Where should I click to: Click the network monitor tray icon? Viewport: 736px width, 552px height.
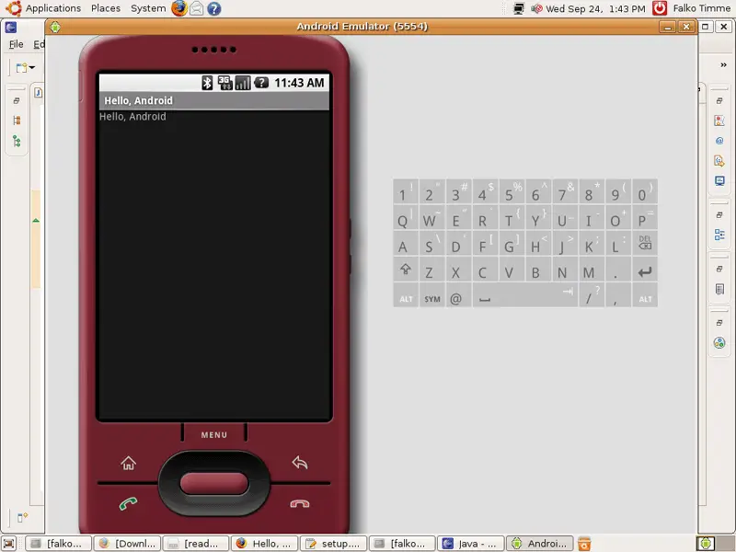pos(519,8)
